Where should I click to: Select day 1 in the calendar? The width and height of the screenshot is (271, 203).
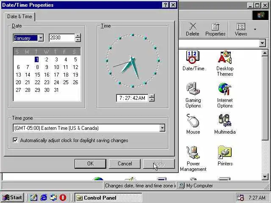click(x=37, y=59)
